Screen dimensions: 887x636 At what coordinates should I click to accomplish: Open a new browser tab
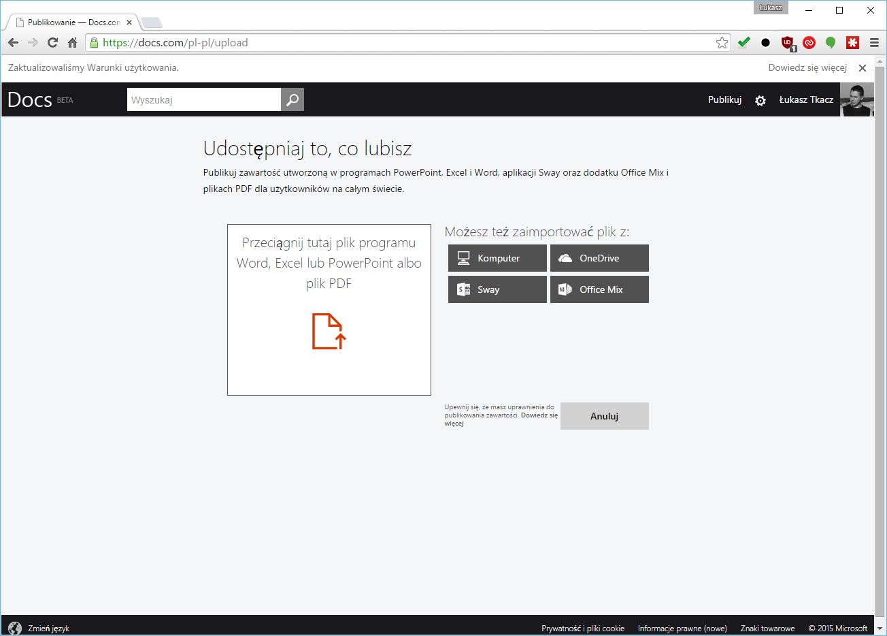point(151,22)
